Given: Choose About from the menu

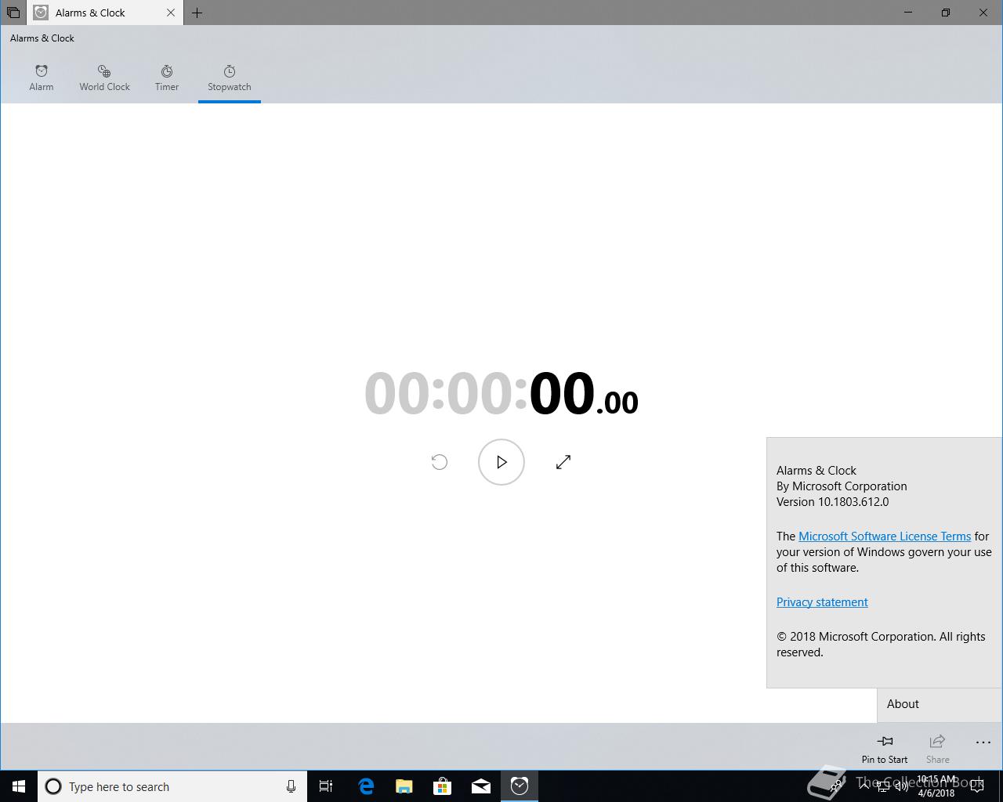Looking at the screenshot, I should pyautogui.click(x=940, y=704).
